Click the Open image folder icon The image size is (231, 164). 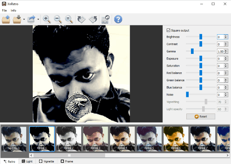pos(6,19)
